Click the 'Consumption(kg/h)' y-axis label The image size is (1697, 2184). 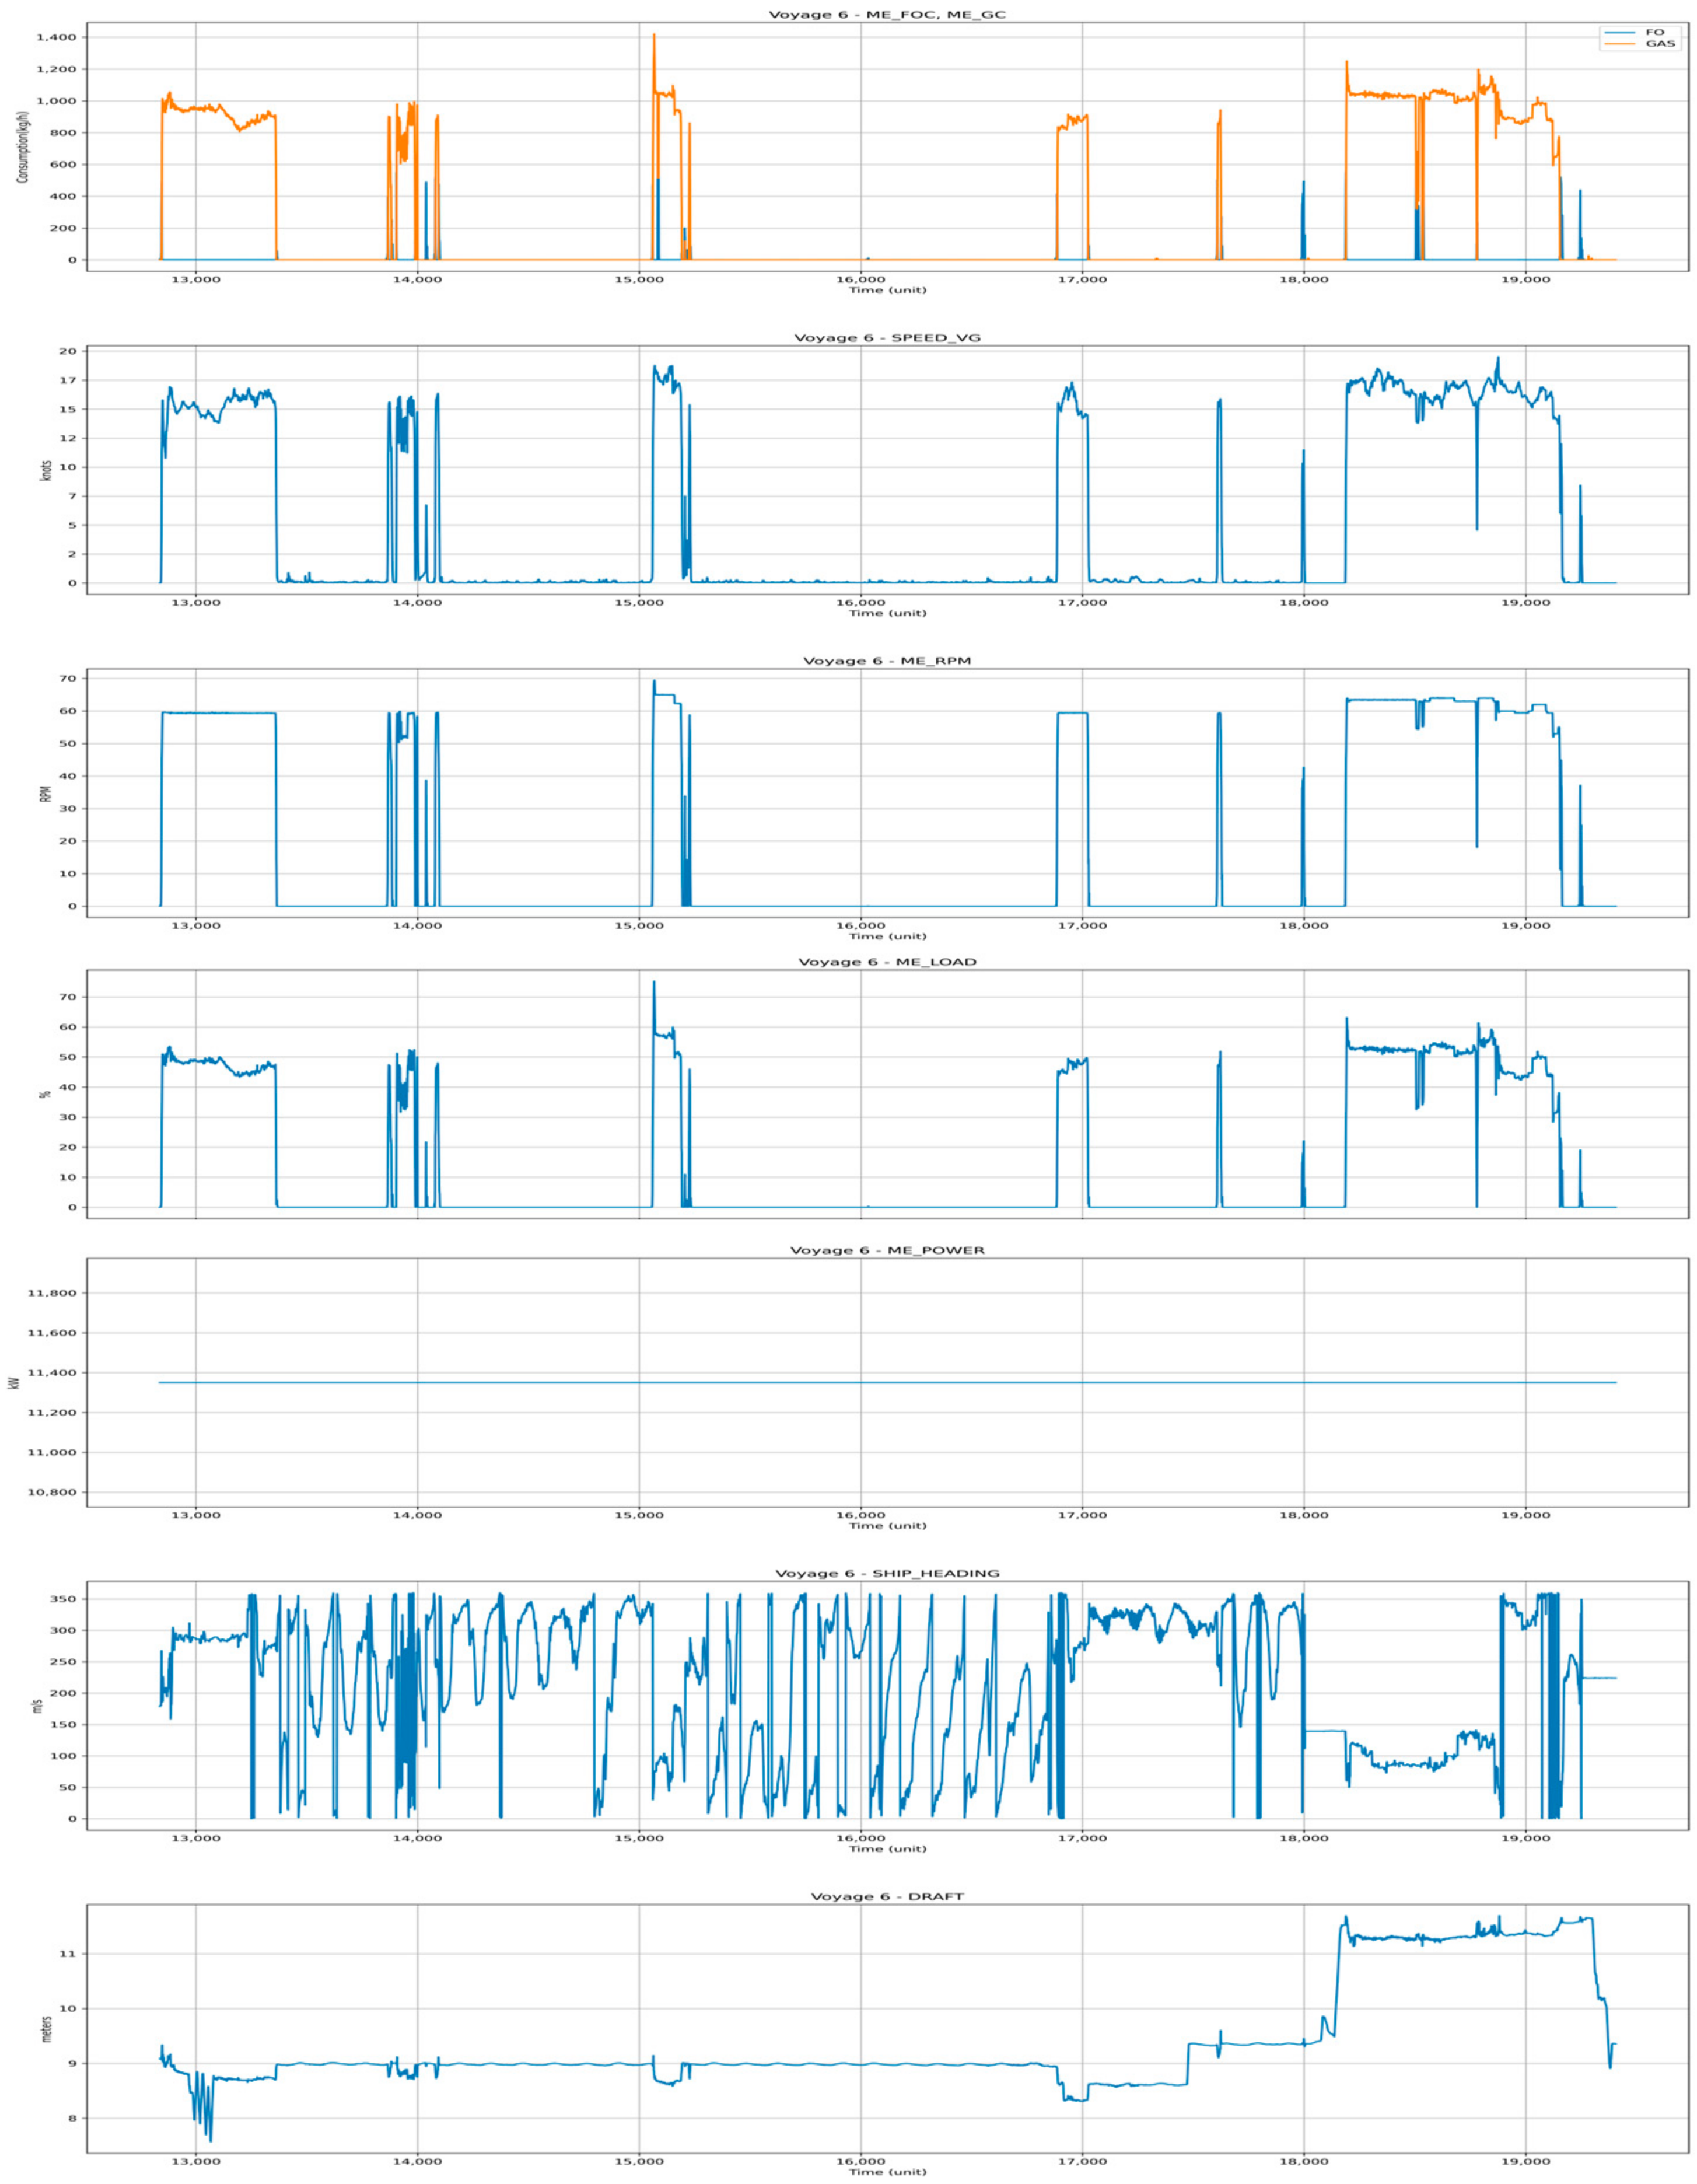[22, 148]
